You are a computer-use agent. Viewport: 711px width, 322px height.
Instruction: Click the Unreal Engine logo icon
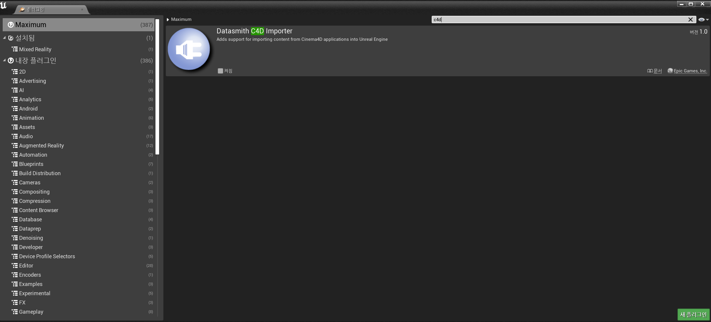pos(4,5)
